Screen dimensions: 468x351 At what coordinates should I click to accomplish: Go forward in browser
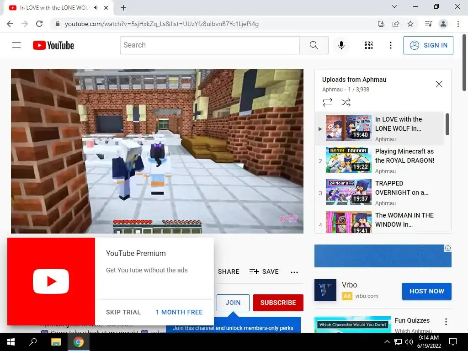[x=25, y=24]
